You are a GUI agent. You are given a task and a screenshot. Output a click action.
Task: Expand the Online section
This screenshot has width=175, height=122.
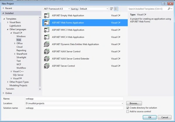pyautogui.click(x=3, y=93)
